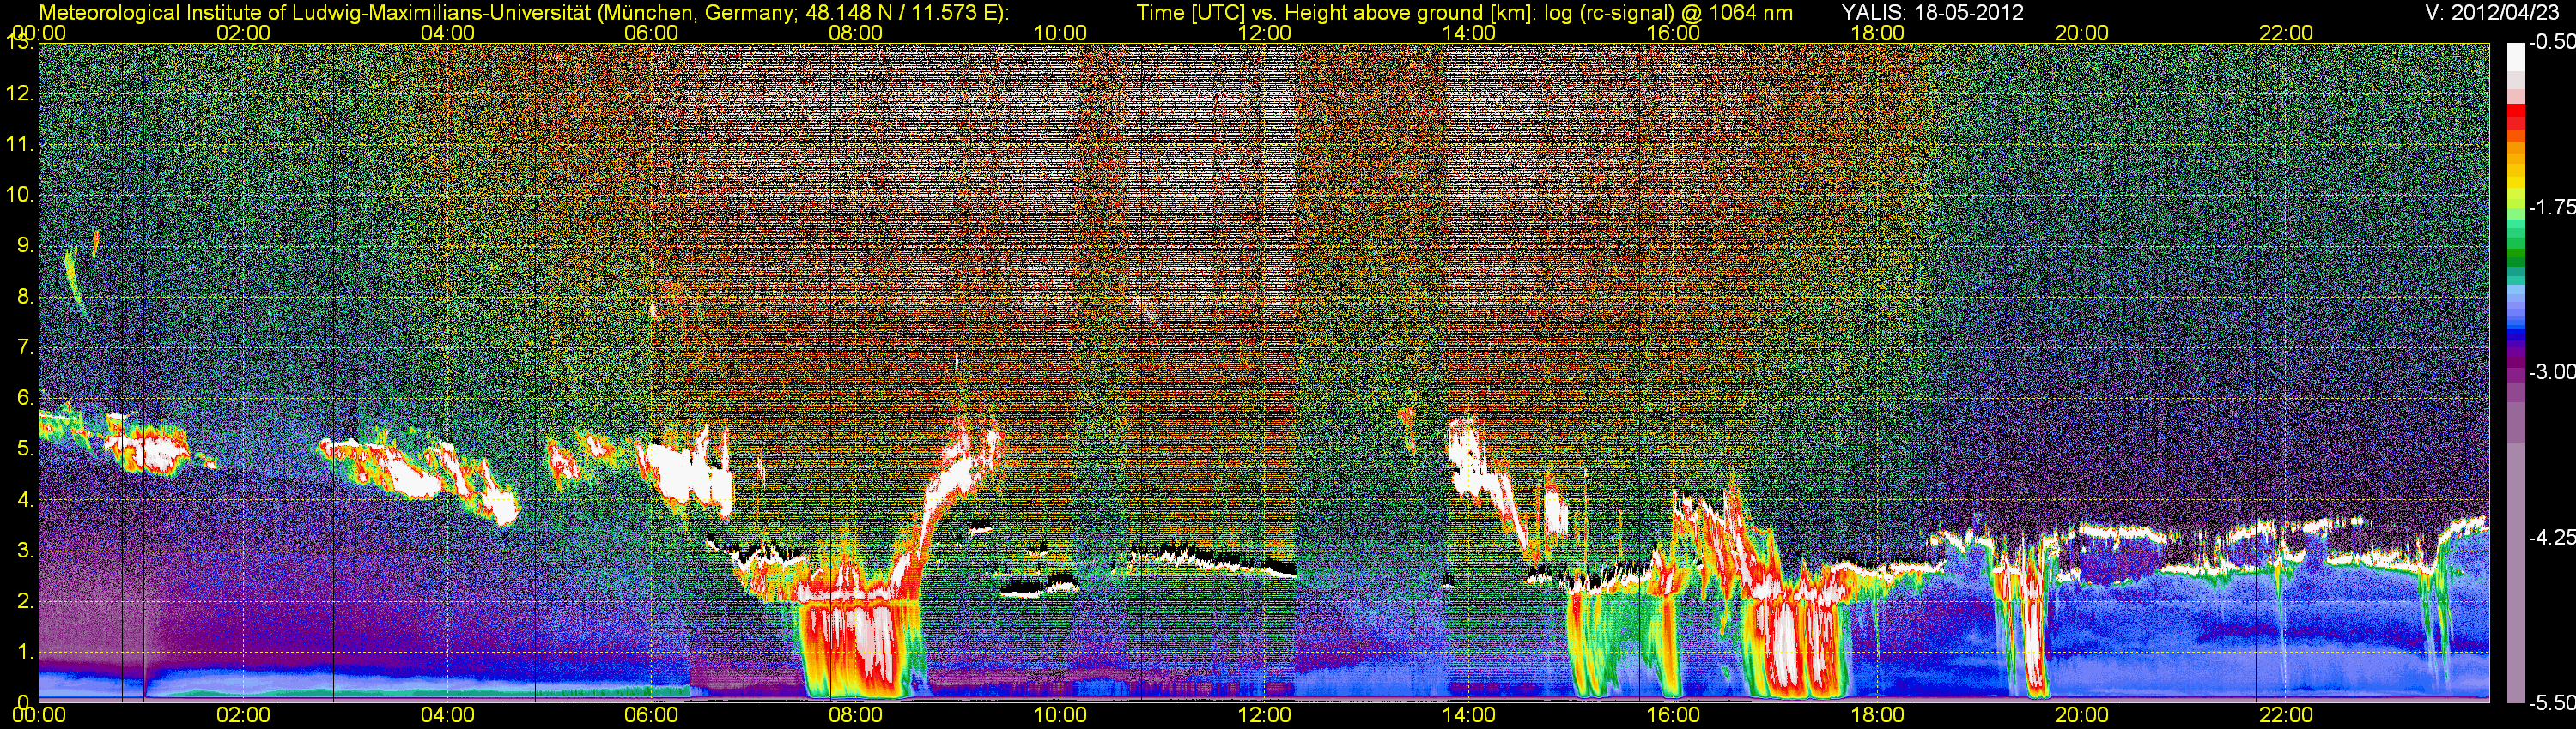The width and height of the screenshot is (2576, 729).
Task: Click the height axis label 8
Action: (x=24, y=297)
